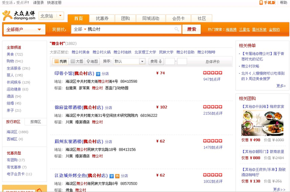Screen dimensions: 290x192
Task: Open restaurant 江边城外烤全鱼(魏公村店)
Action: pos(81,175)
